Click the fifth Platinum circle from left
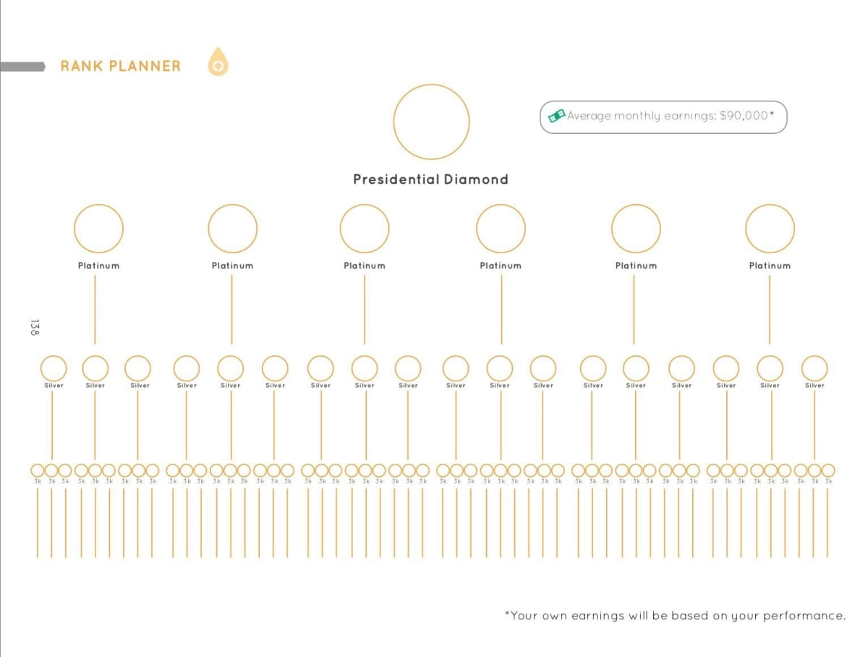This screenshot has height=657, width=868. tap(636, 229)
